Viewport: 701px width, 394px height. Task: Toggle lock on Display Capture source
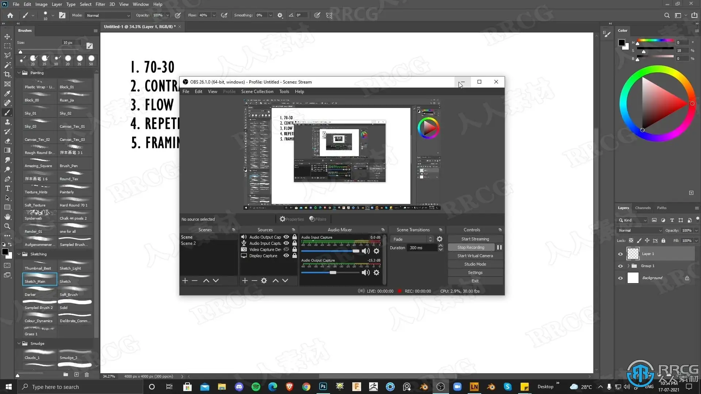click(x=295, y=256)
